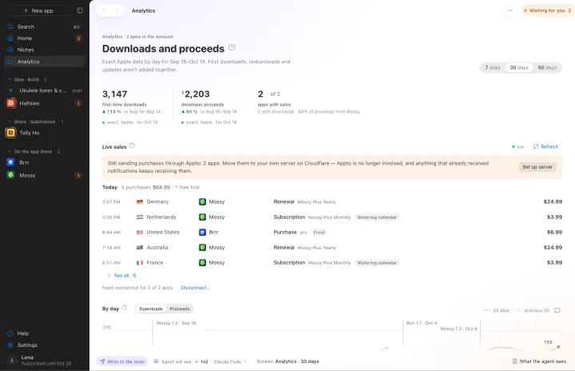
Task: Click the France flag icon
Action: coord(140,263)
